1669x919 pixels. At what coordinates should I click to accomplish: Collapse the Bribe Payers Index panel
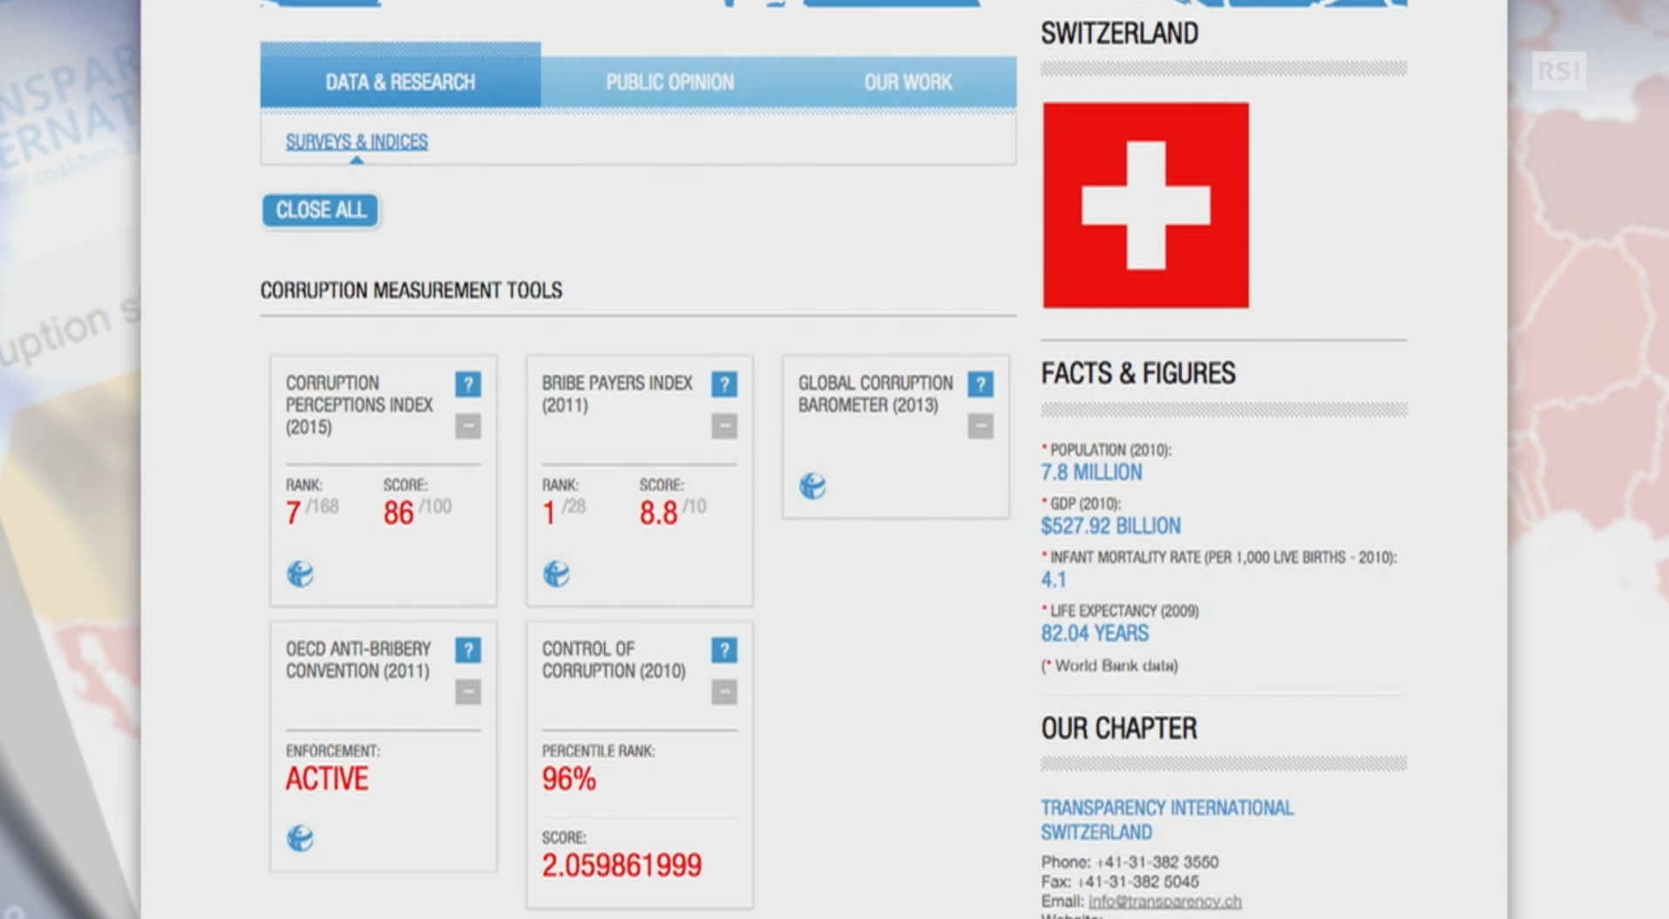pos(724,426)
